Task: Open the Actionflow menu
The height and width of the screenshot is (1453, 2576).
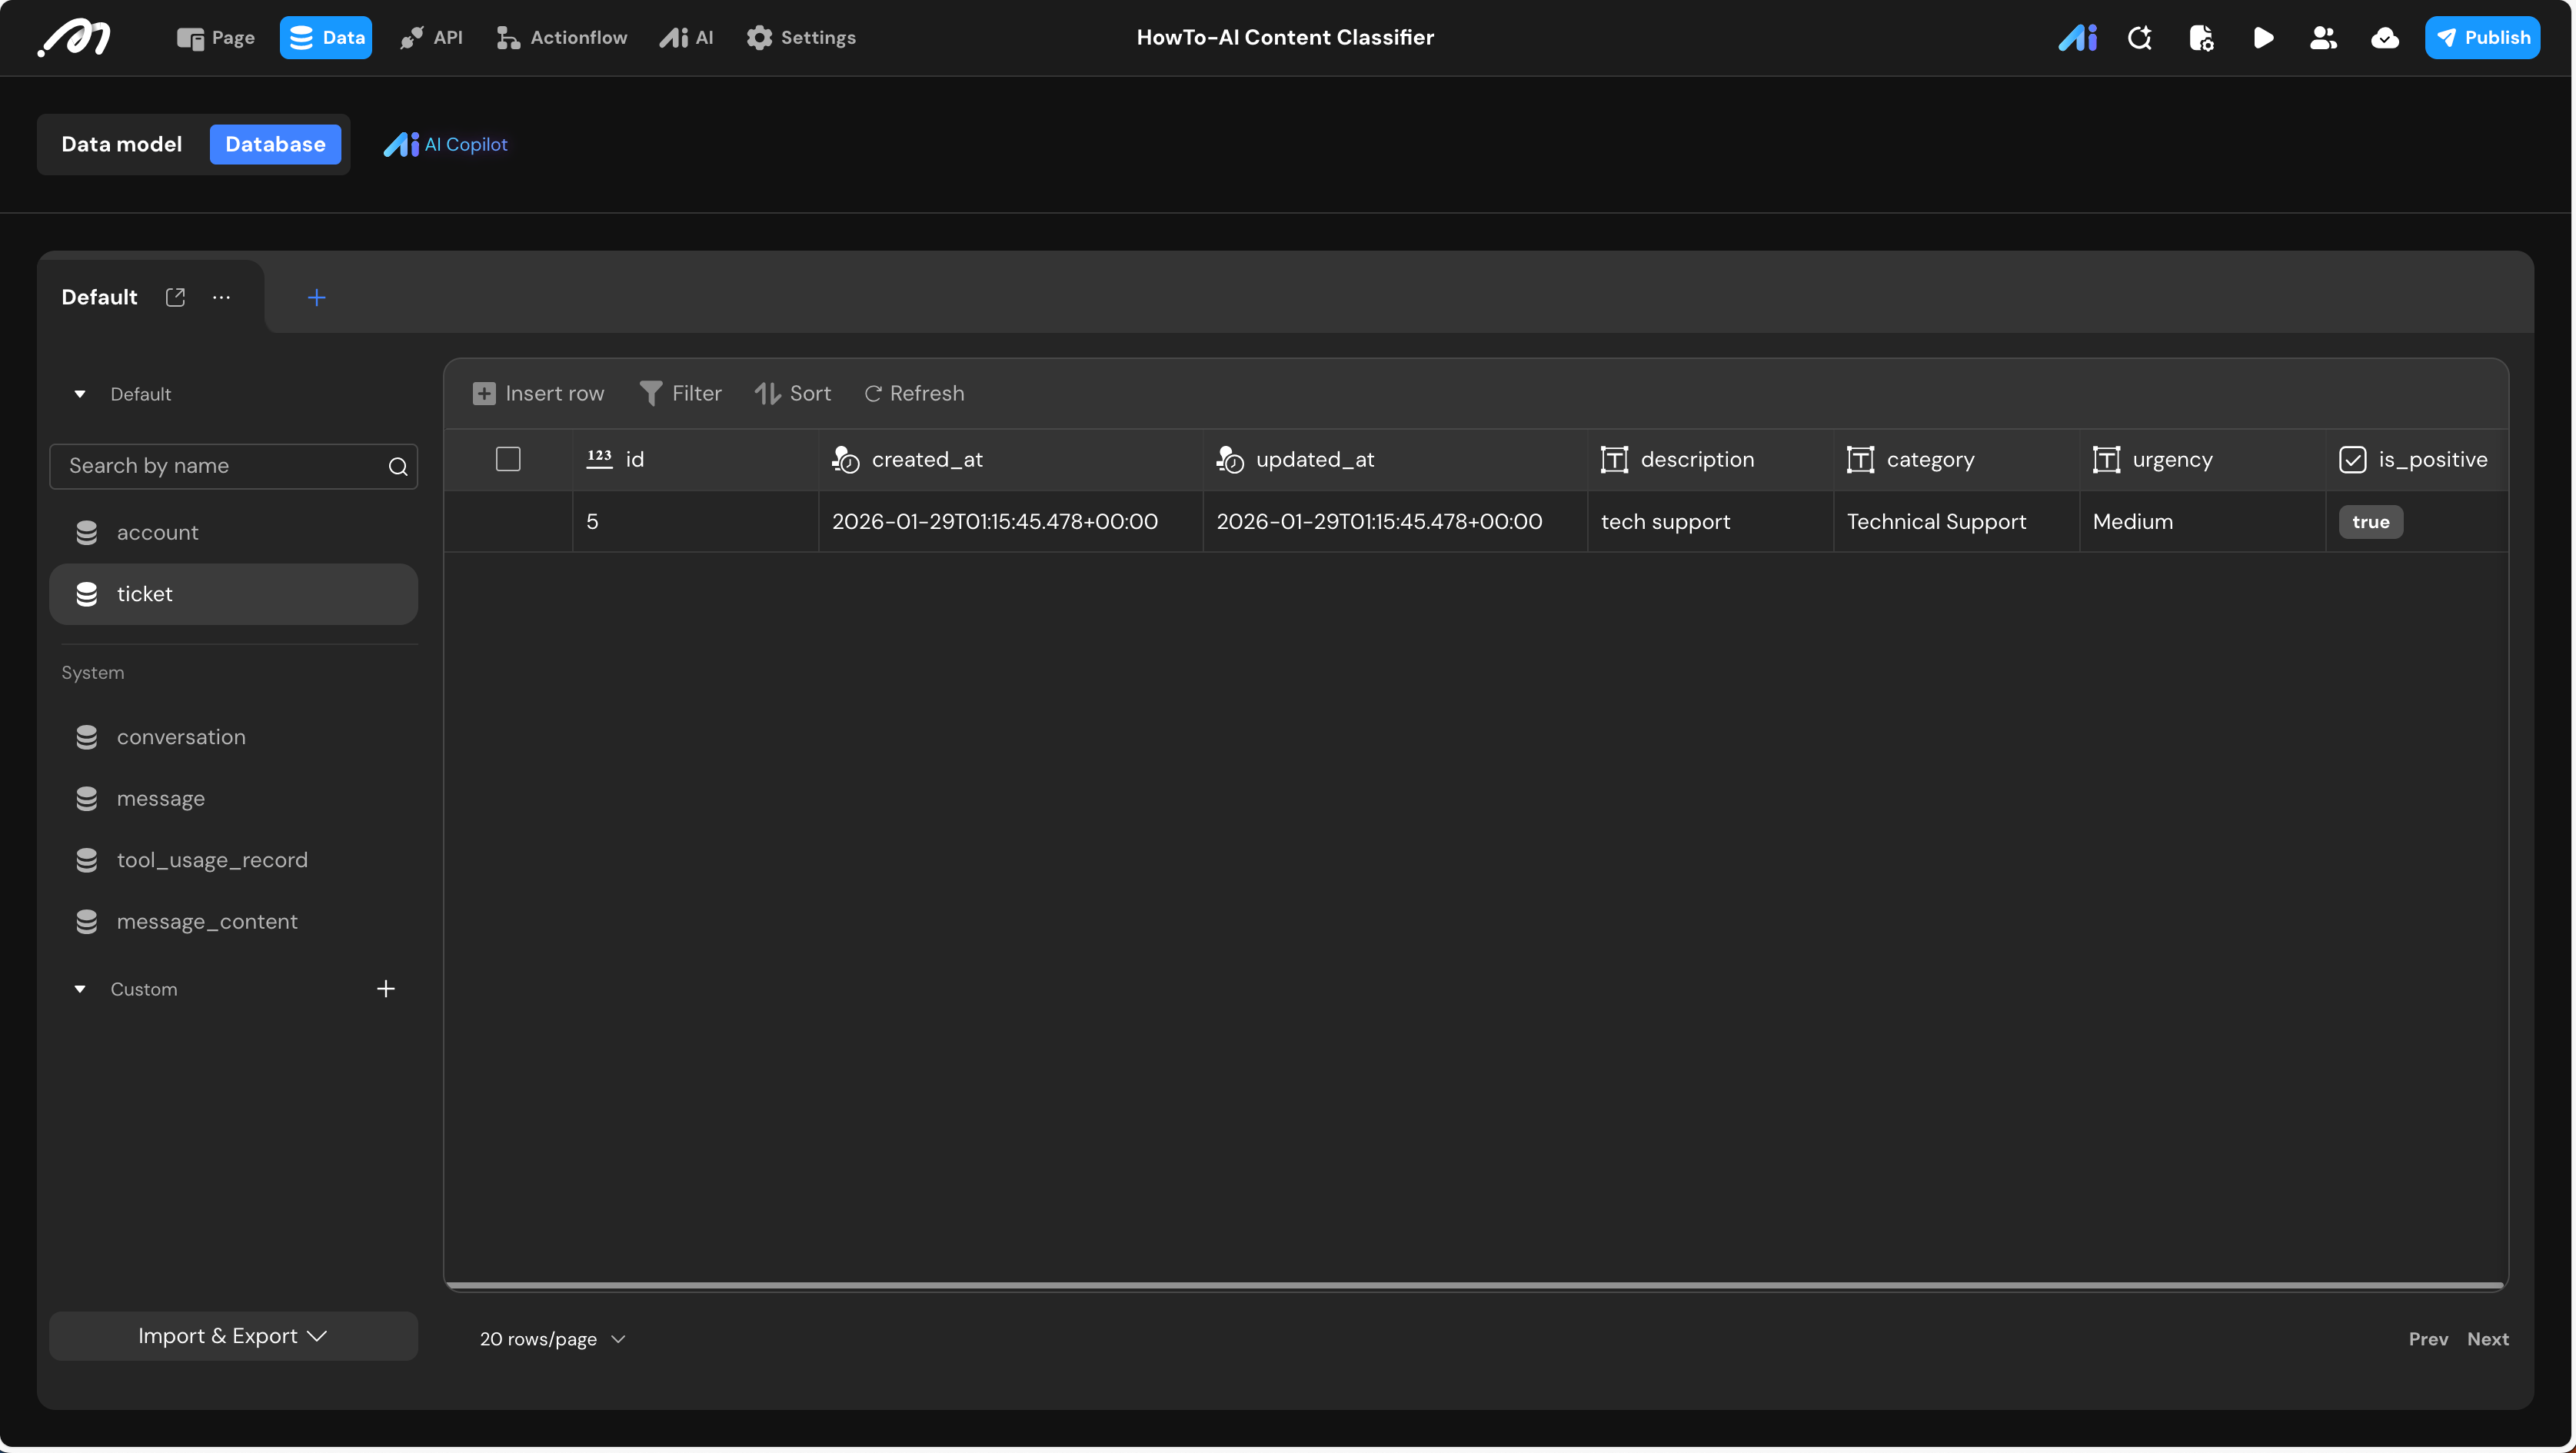Action: tap(562, 38)
